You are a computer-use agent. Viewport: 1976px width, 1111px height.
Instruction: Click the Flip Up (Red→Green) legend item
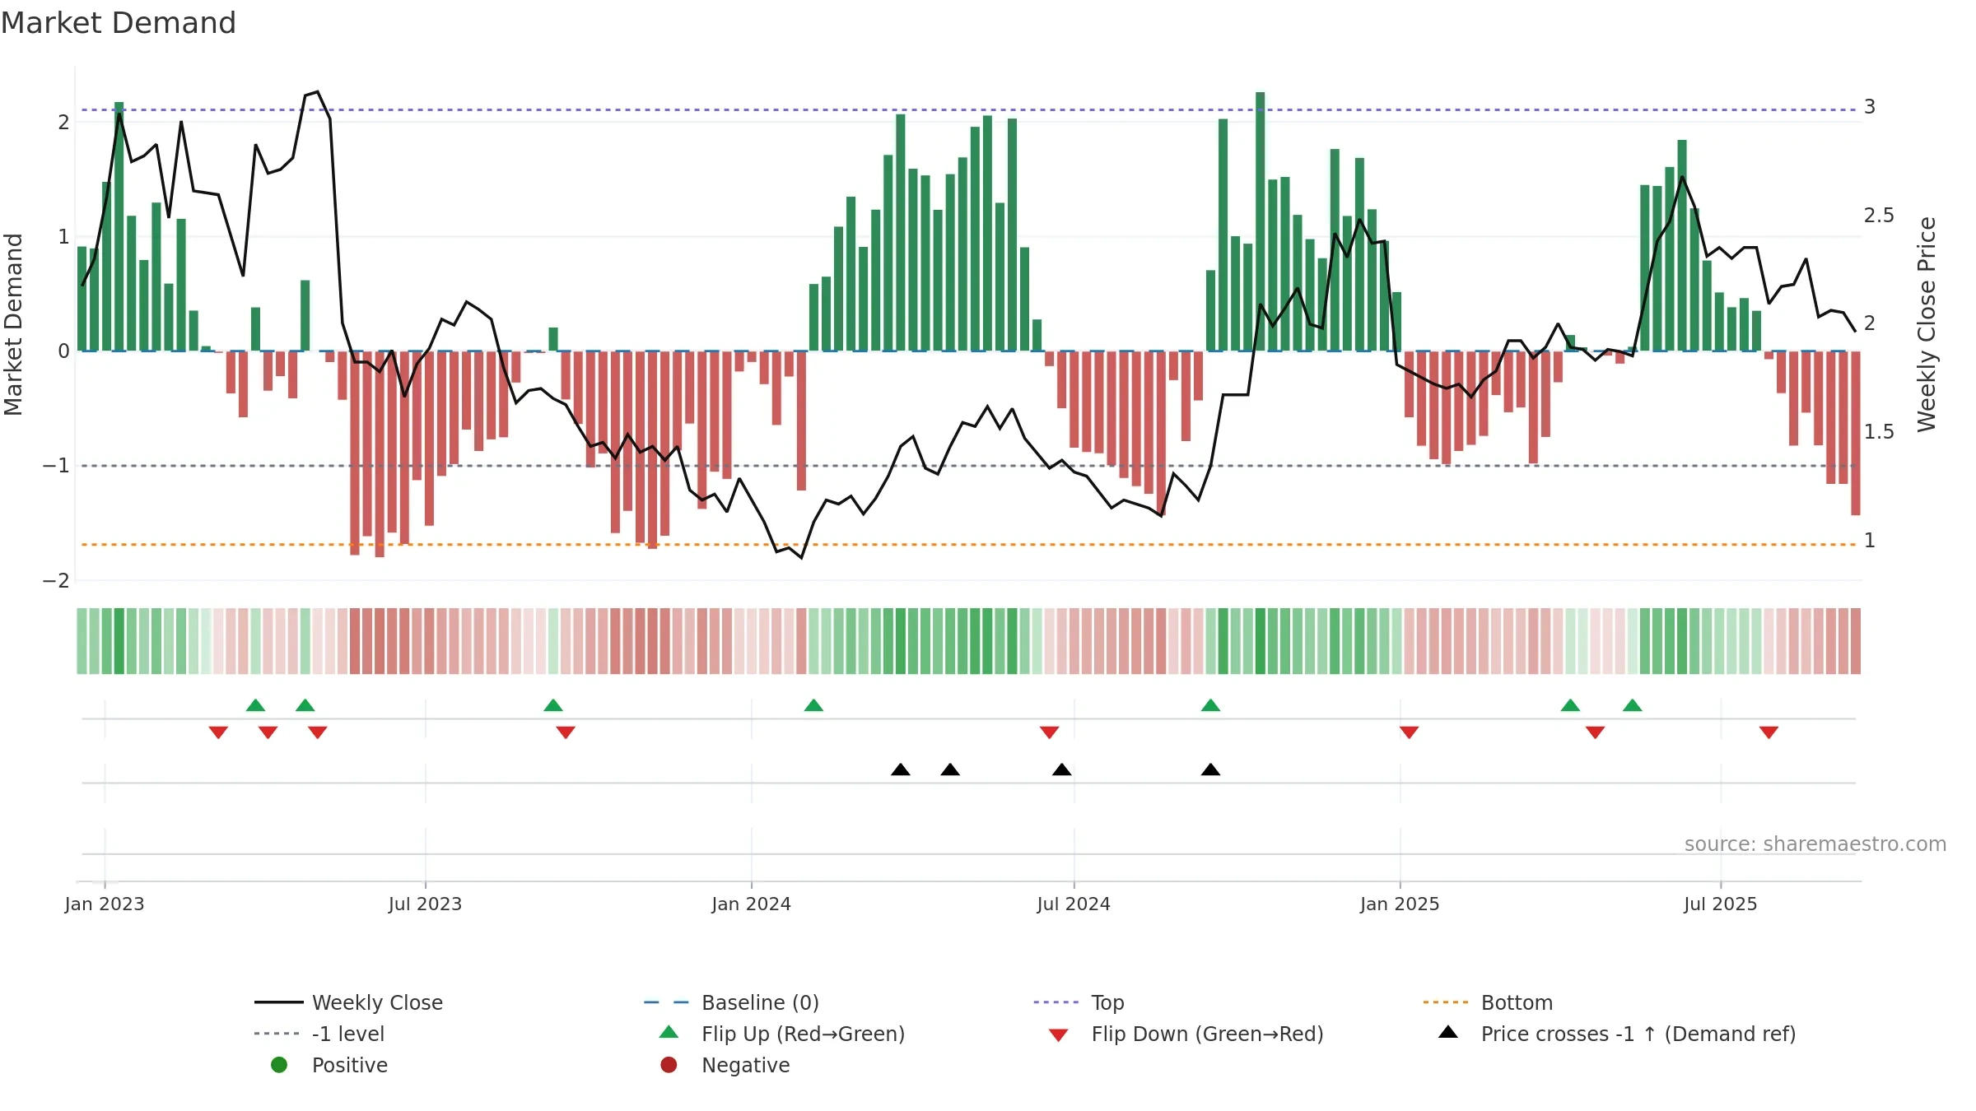tap(782, 1034)
